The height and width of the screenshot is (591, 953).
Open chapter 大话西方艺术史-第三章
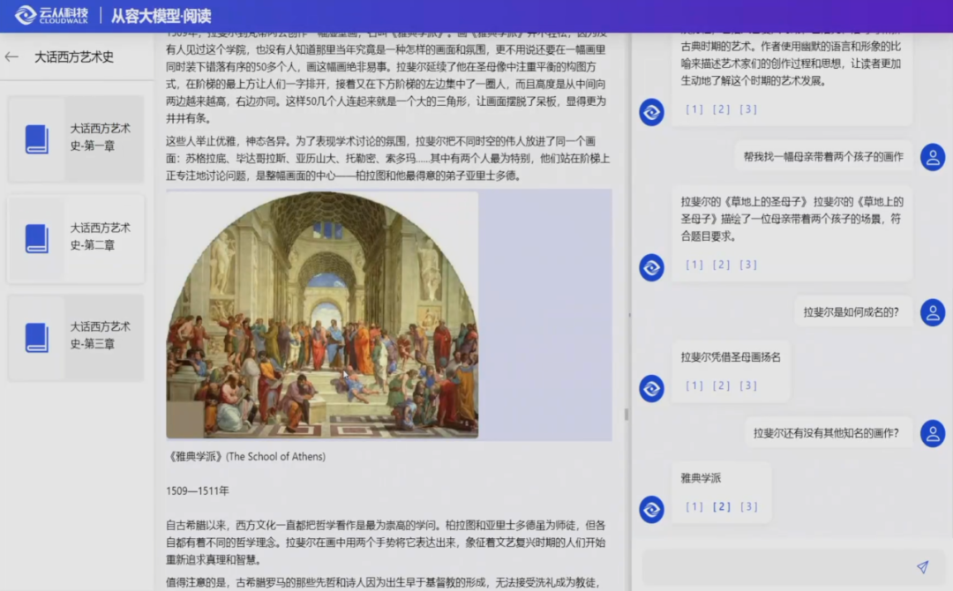(x=76, y=337)
